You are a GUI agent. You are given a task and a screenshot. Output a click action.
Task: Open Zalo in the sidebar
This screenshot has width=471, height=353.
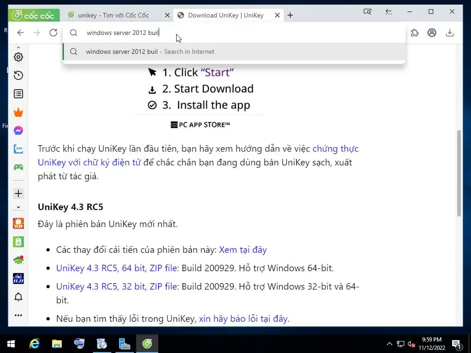click(x=18, y=149)
